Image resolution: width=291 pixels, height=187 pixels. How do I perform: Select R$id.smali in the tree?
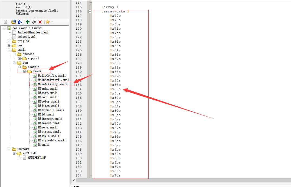point(46,114)
